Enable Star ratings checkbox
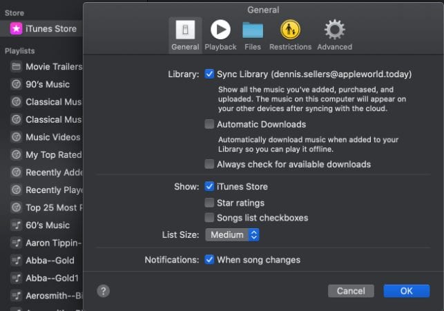 click(209, 203)
